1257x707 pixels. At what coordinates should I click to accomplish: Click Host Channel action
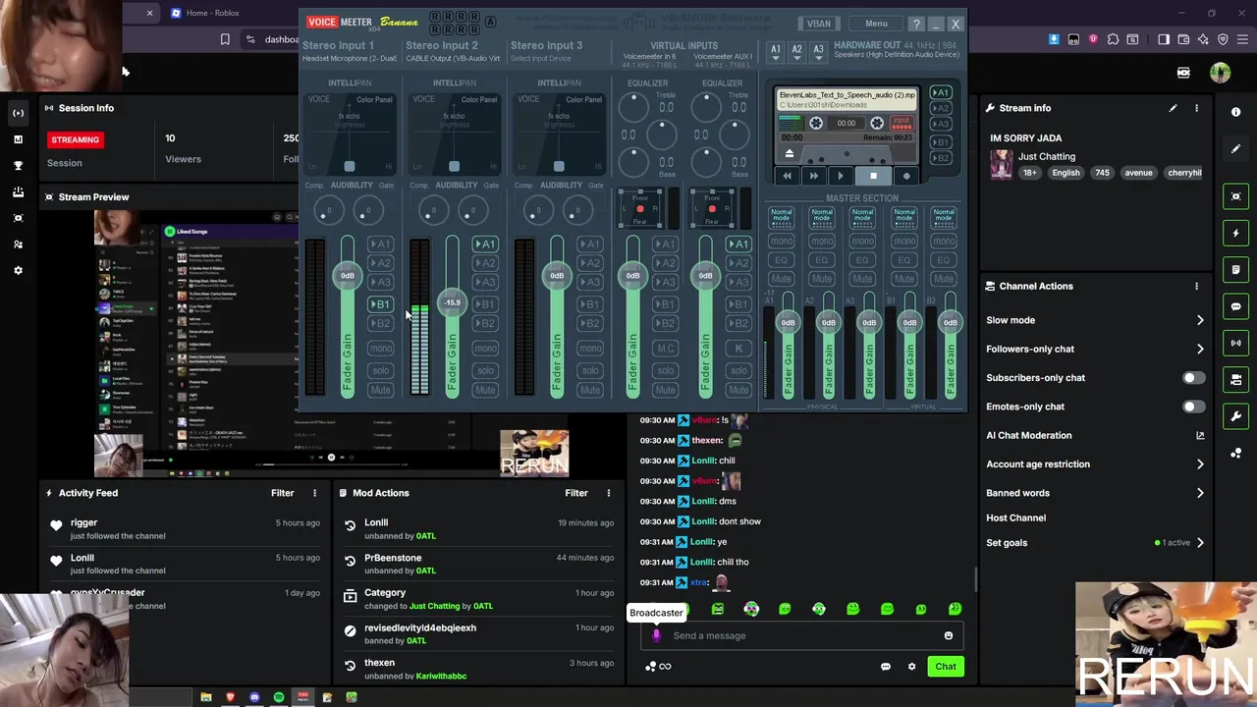pos(1015,517)
